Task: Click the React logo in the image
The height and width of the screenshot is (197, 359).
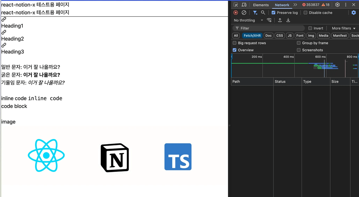Action: (x=46, y=156)
